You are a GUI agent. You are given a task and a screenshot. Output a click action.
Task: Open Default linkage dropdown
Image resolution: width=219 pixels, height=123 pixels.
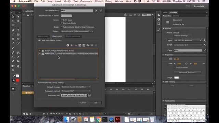[76, 87]
